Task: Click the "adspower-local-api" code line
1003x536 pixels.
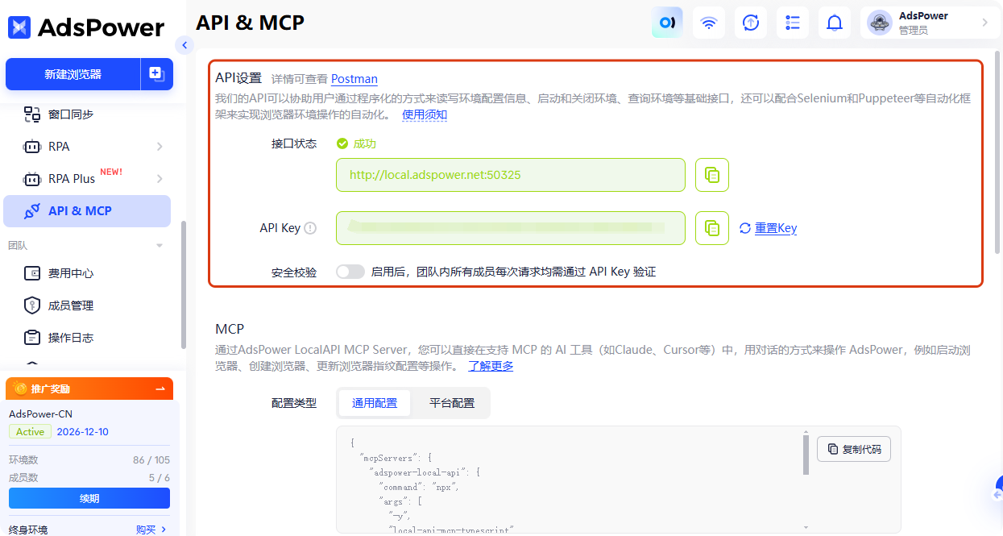Action: pyautogui.click(x=424, y=472)
